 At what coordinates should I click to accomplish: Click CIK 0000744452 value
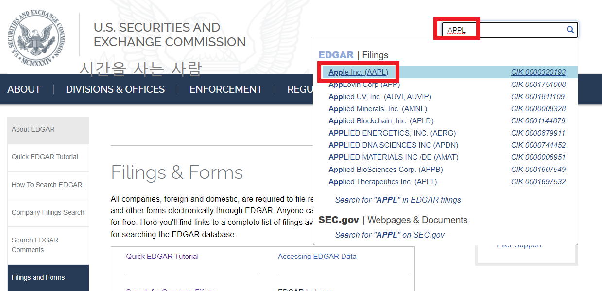538,145
